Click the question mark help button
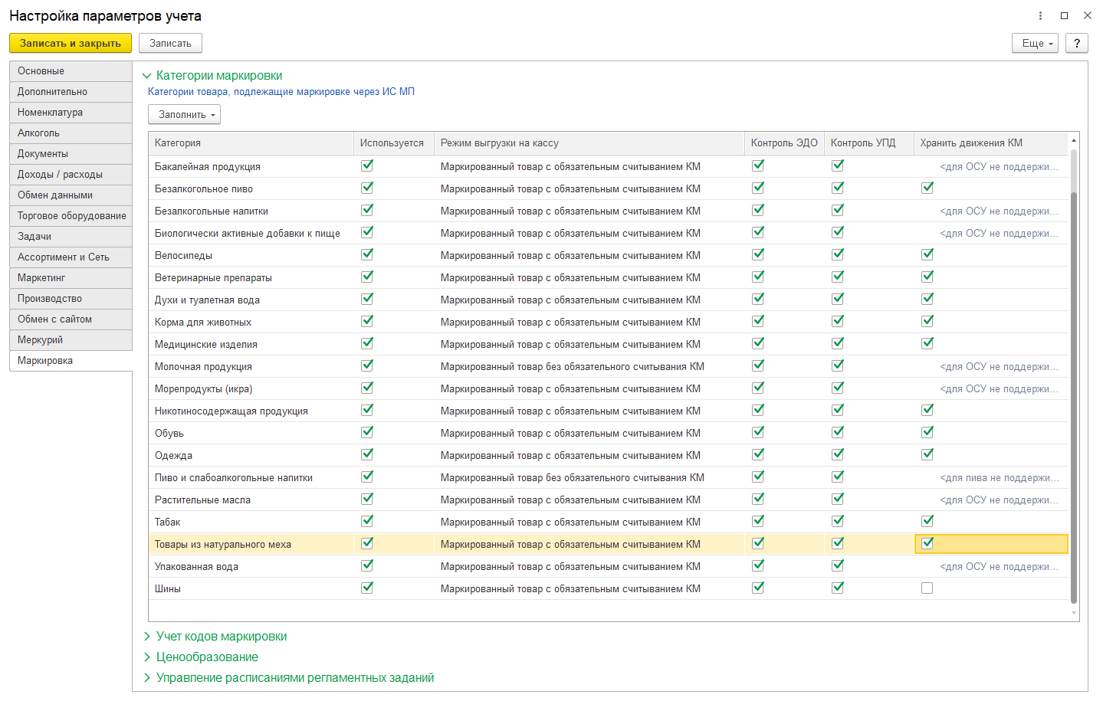 coord(1076,44)
